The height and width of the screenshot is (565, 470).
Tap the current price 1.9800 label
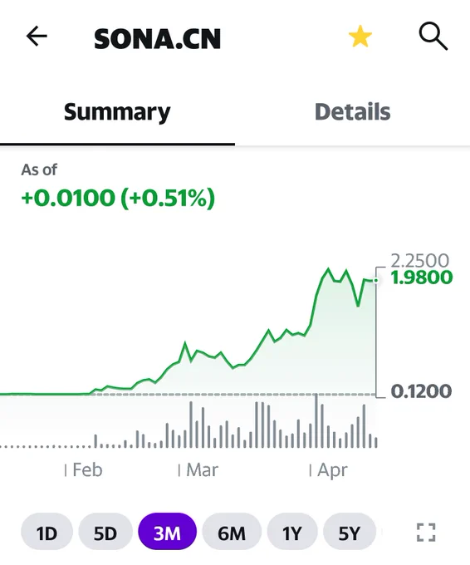pyautogui.click(x=421, y=278)
